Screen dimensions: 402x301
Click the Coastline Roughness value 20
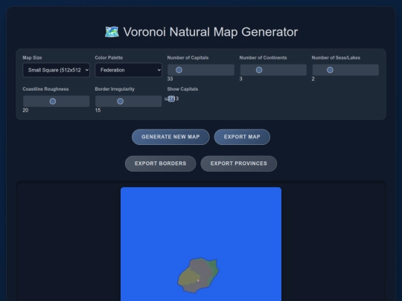[25, 110]
